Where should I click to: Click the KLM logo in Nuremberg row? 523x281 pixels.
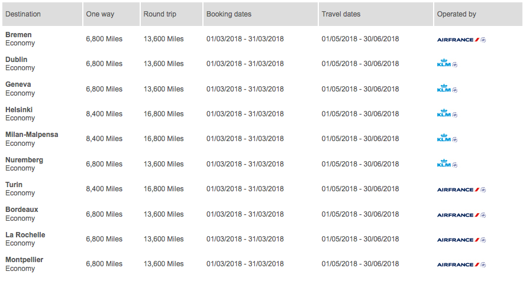point(447,164)
